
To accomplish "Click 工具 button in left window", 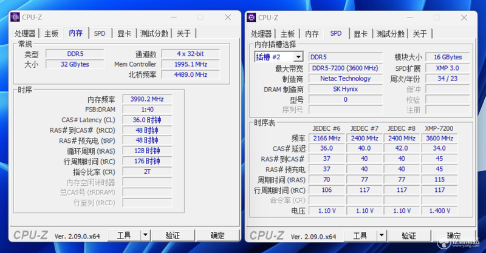I will [x=124, y=235].
